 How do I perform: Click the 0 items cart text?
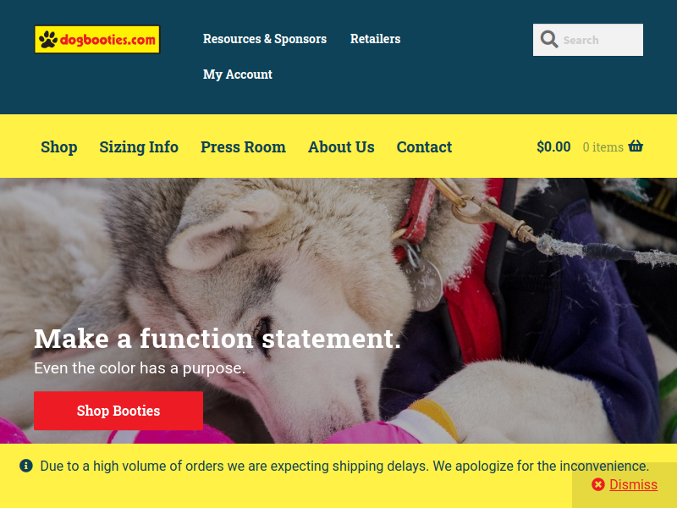coord(603,146)
